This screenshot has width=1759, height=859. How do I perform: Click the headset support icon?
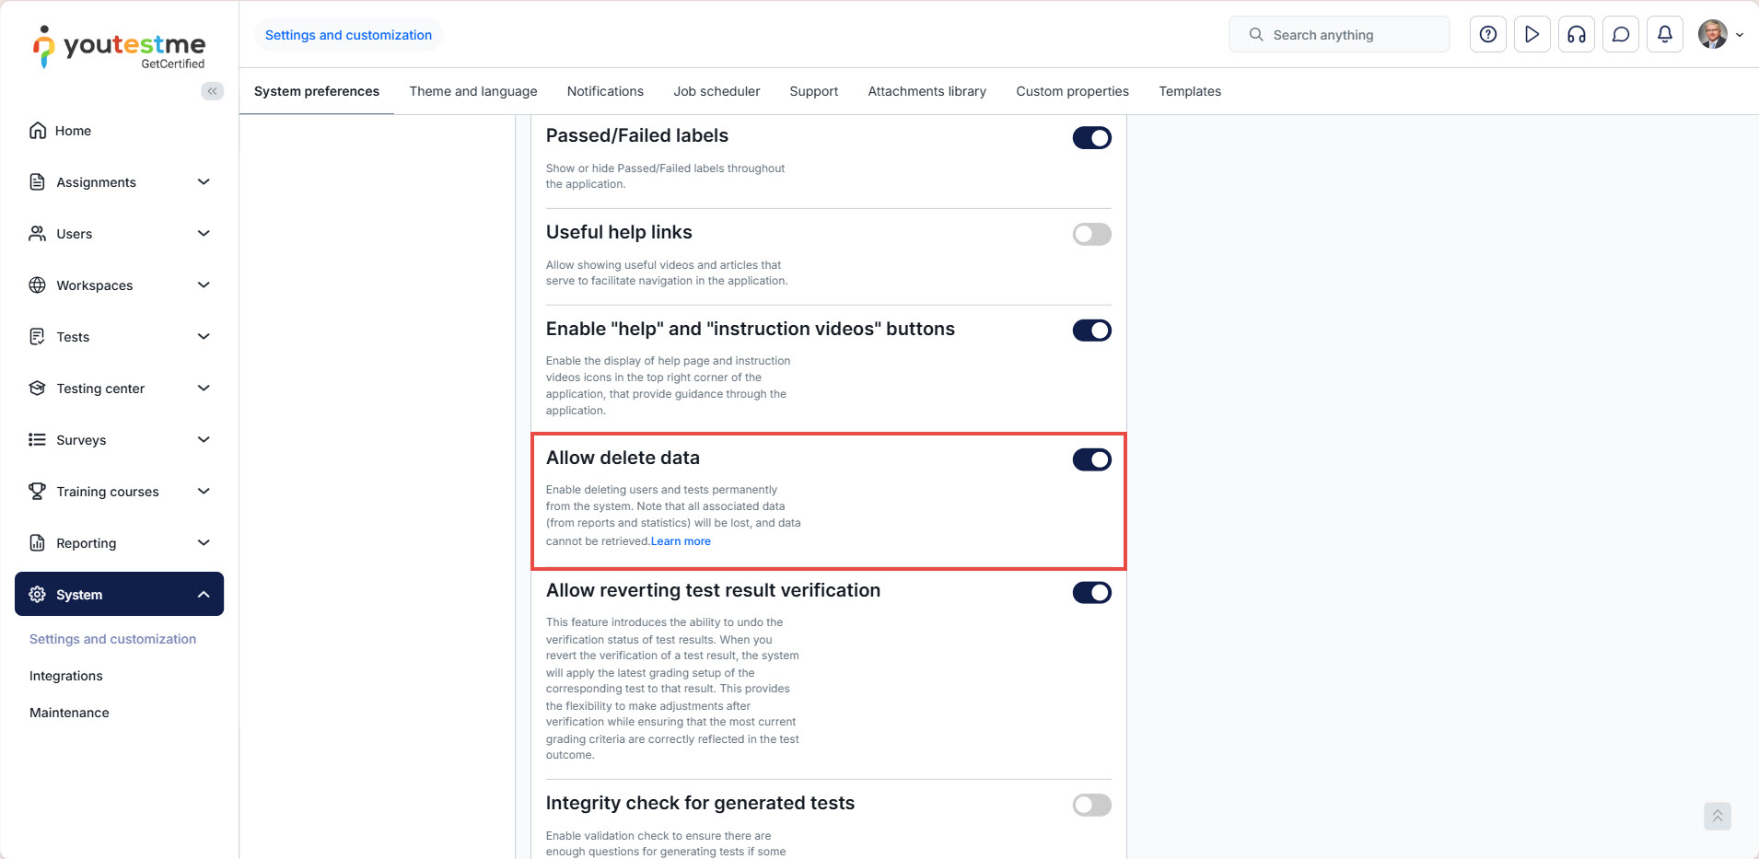click(x=1576, y=35)
